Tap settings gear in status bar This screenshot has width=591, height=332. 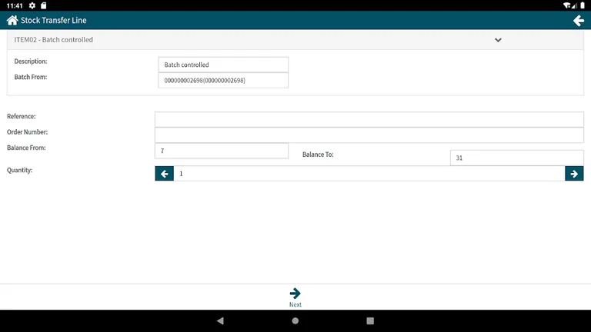click(x=32, y=5)
